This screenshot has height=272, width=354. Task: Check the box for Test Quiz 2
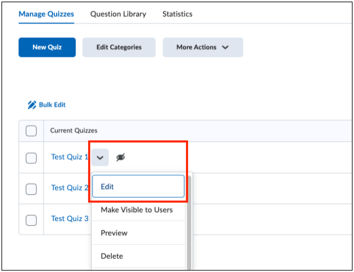pyautogui.click(x=31, y=189)
